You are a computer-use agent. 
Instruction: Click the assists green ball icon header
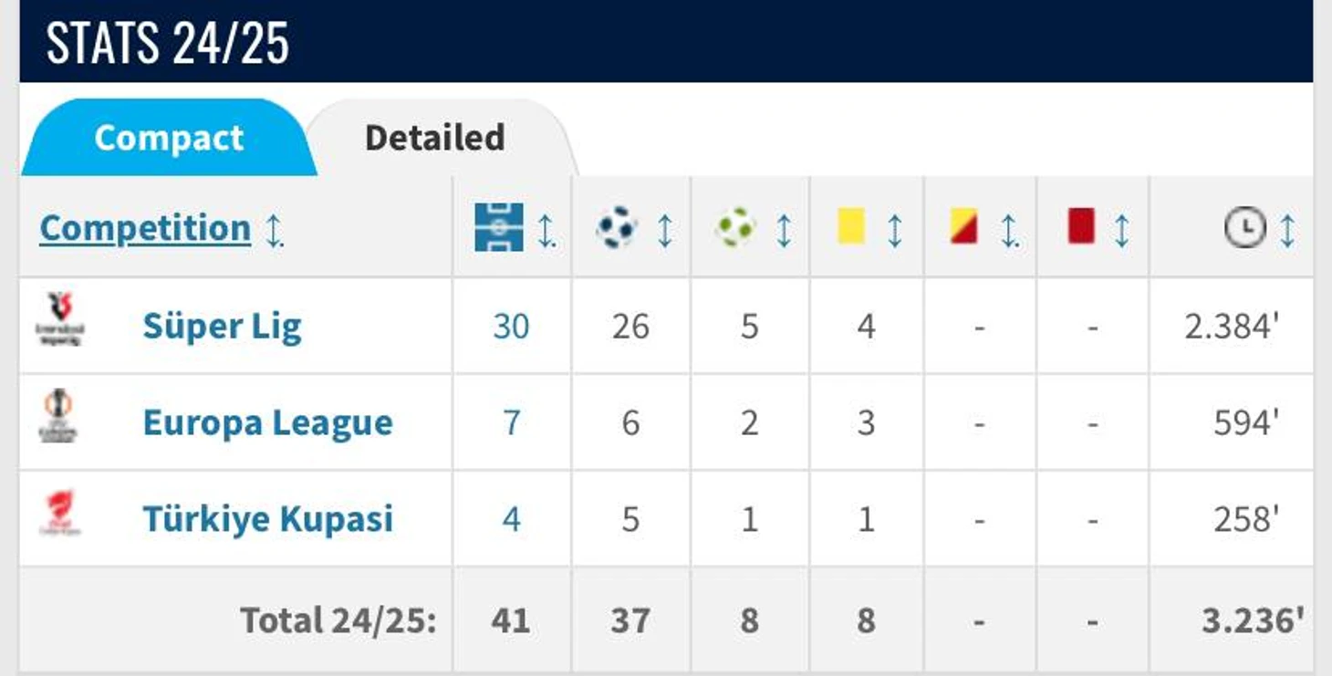(735, 227)
